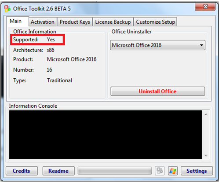Open the Office version dropdown arrow
The image size is (219, 182).
(x=202, y=45)
